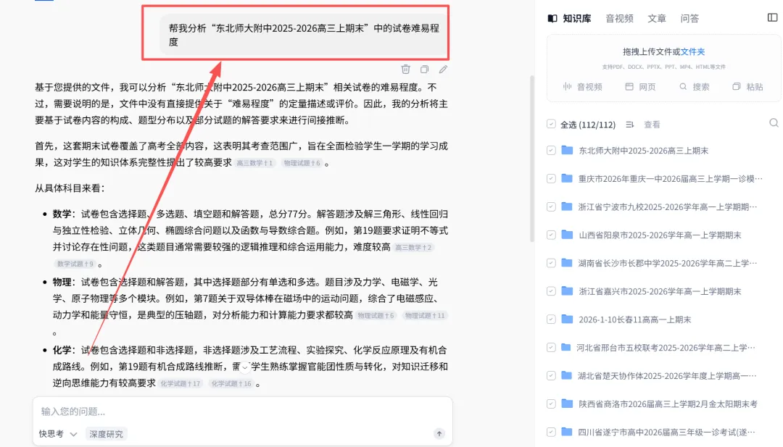
Task: Open citation tag 物理试题†6 in first paragraph
Action: point(302,163)
